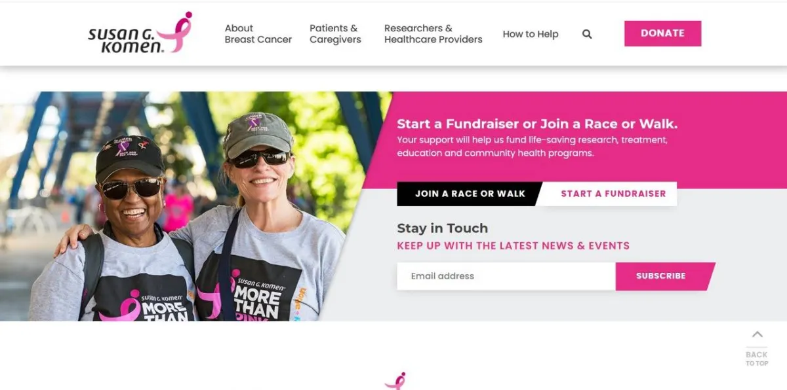The width and height of the screenshot is (787, 390).
Task: Open the About Breast Cancer menu
Action: tap(258, 34)
